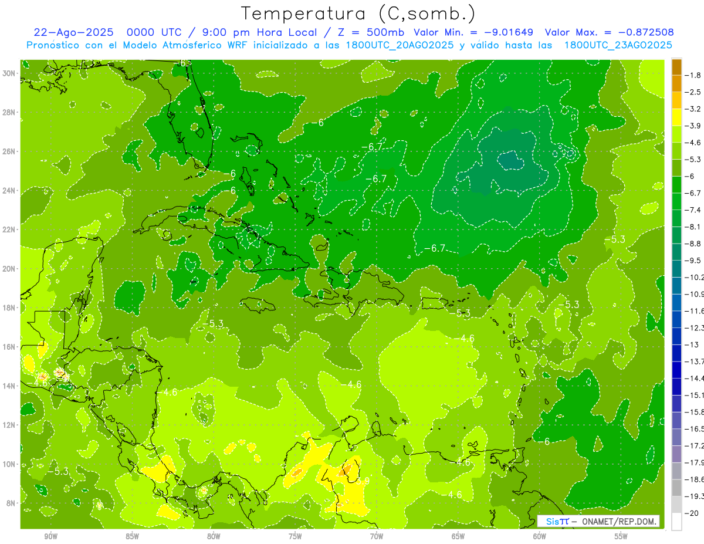Click the "75W" longitude axis label
This screenshot has height=544, width=704.
point(295,536)
